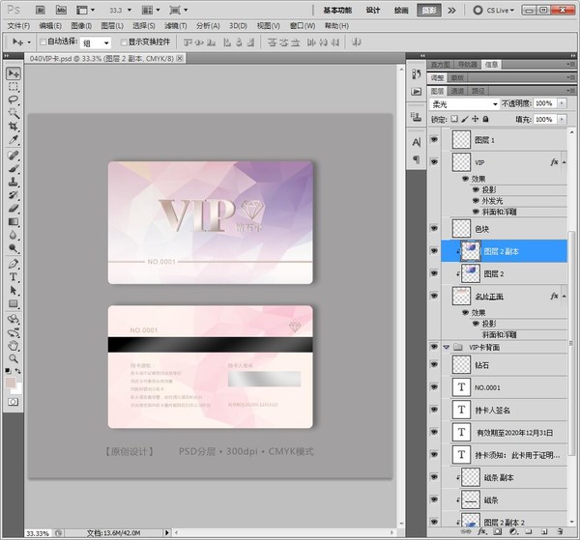Toggle visibility of 外发光 effect

(476, 201)
